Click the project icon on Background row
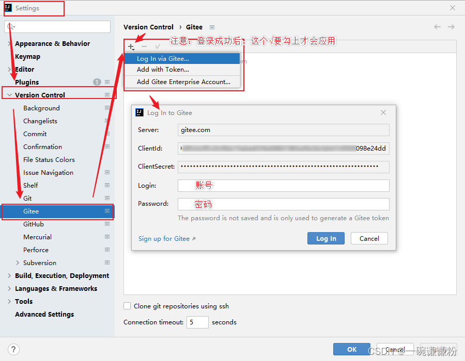Screen dimensions: 465x361 [107, 108]
